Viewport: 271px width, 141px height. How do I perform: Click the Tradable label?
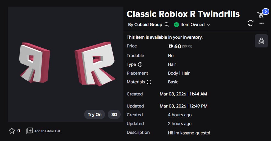[x=135, y=56]
